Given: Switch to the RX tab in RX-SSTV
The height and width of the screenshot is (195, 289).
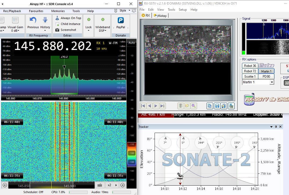Looking at the screenshot, I should (x=146, y=16).
